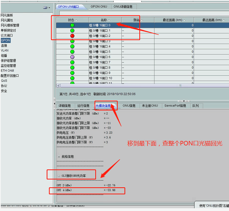229x211 pixels.
Task: Sort by the 最近距离 (km) column header
Action: pos(174,20)
